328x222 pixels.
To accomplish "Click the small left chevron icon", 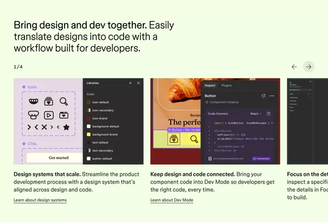I will (x=58, y=127).
